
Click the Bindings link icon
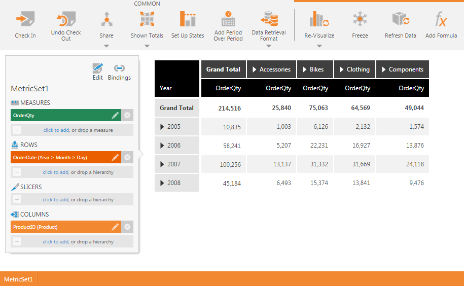(x=119, y=68)
